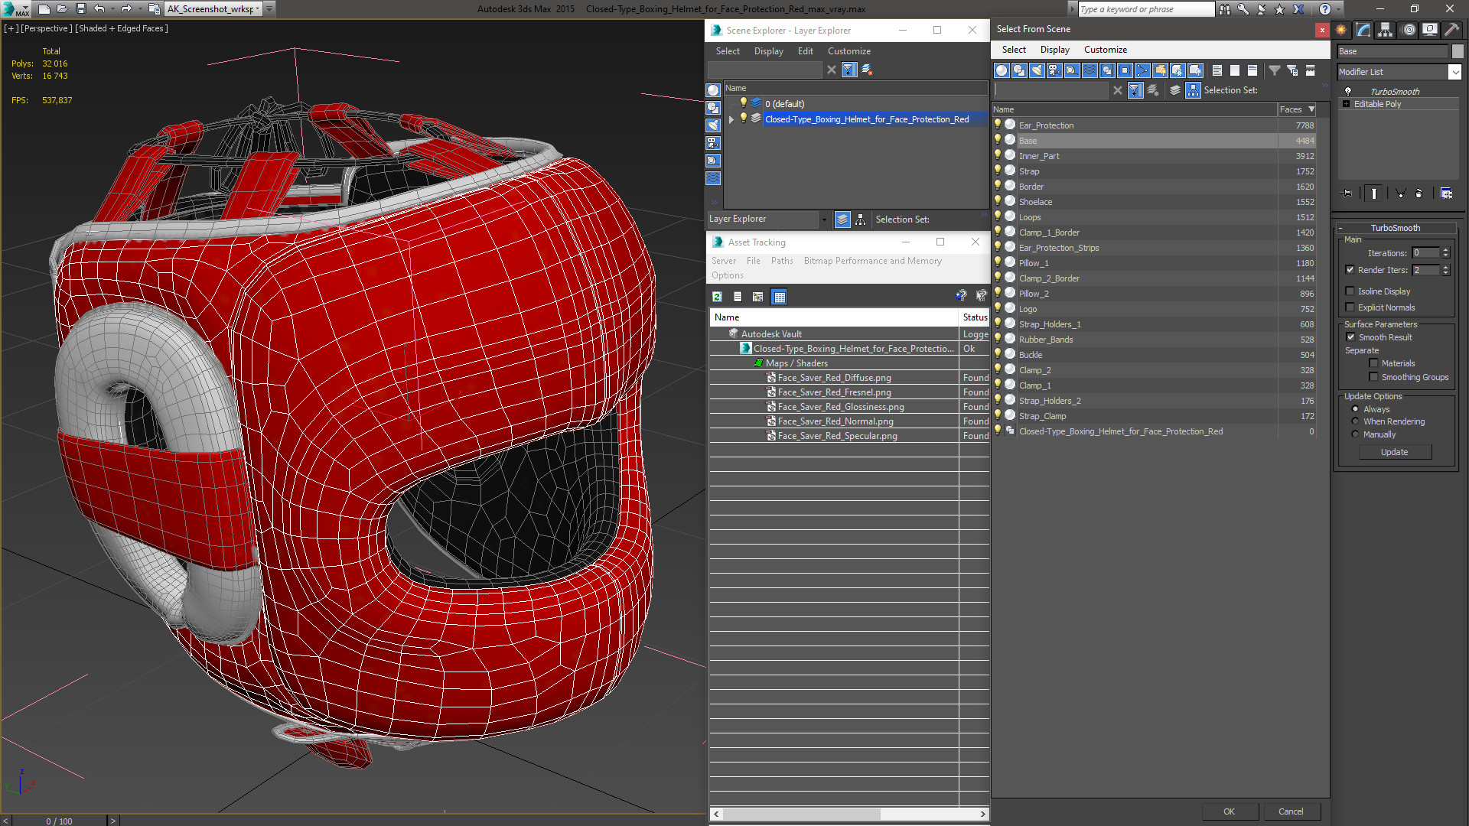Image resolution: width=1469 pixels, height=826 pixels.
Task: Click the Perspective viewport label
Action: (47, 28)
